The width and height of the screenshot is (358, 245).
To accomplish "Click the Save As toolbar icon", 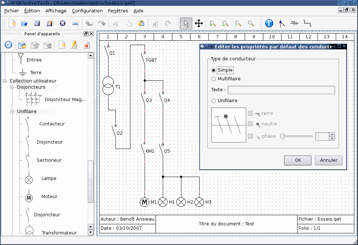I will 50,23.
